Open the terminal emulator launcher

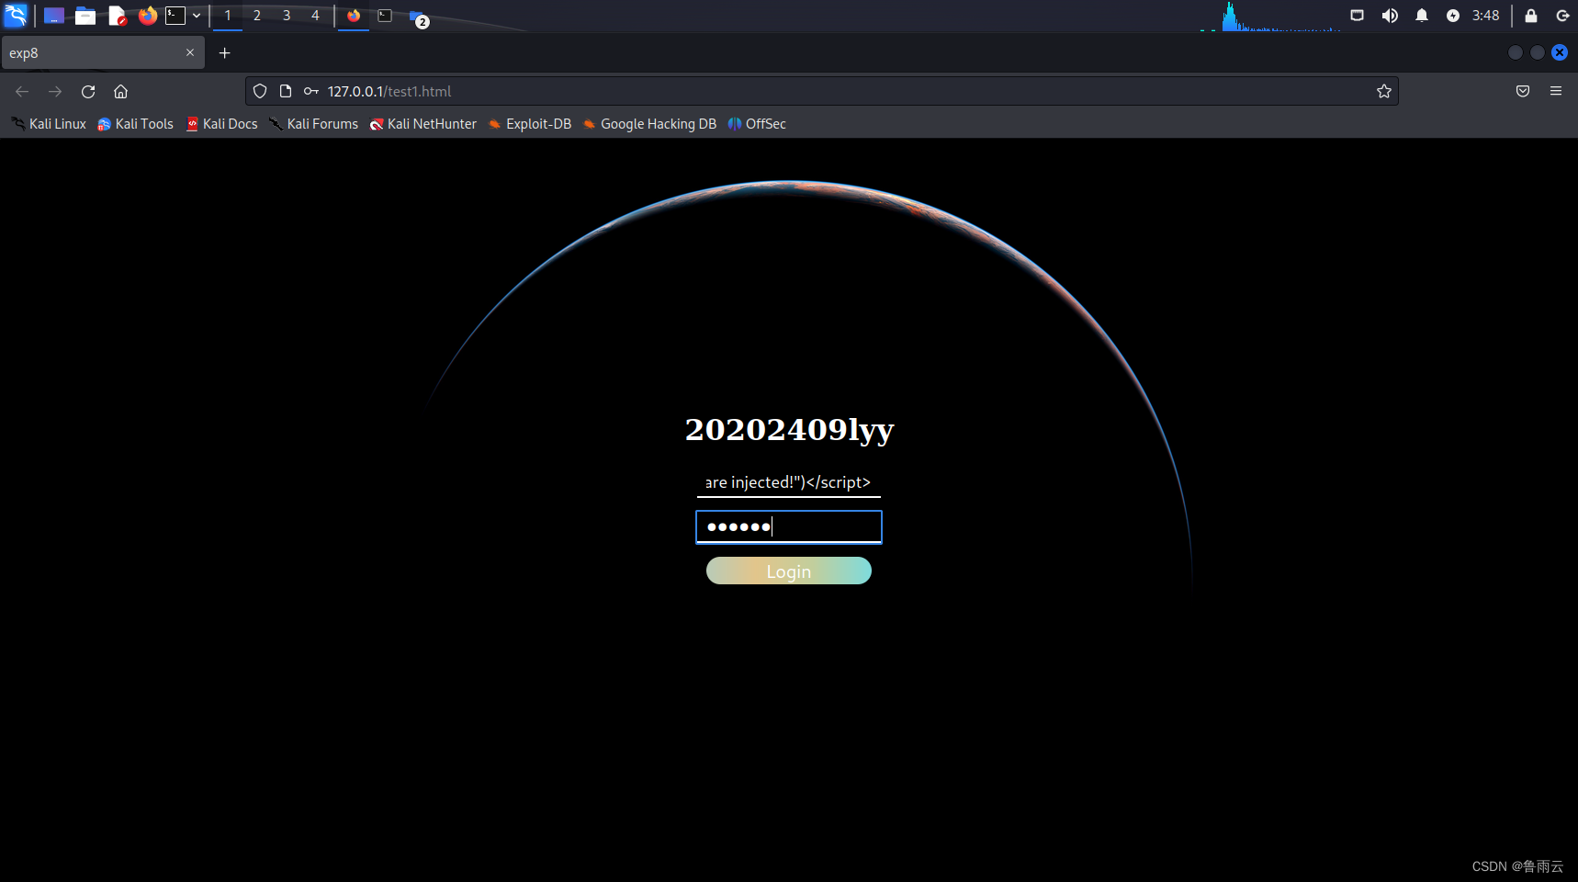coord(175,16)
